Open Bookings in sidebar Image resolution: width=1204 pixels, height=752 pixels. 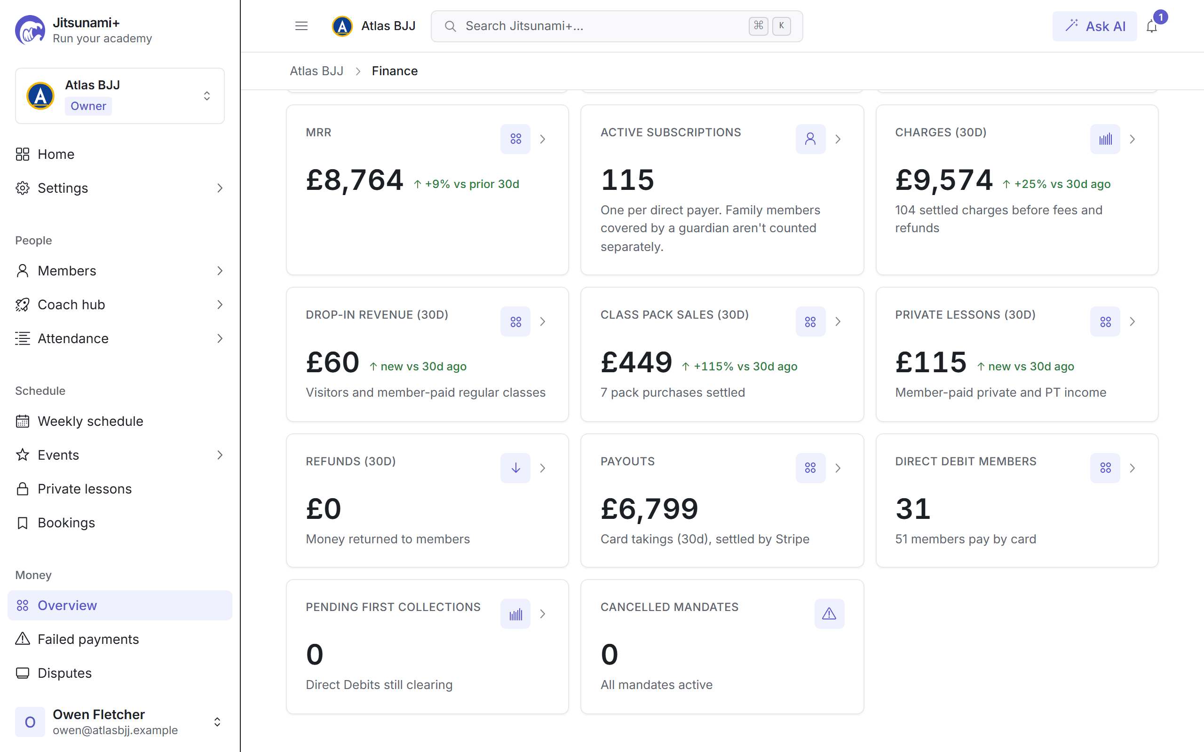(x=120, y=523)
